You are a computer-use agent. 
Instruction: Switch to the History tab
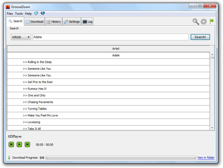tap(54, 22)
